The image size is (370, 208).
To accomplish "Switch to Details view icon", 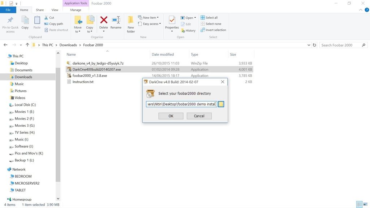I will click(359, 204).
